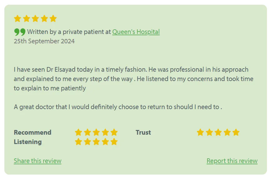The image size is (271, 178).
Task: Click the 25th September 2024 date
Action: coord(44,41)
